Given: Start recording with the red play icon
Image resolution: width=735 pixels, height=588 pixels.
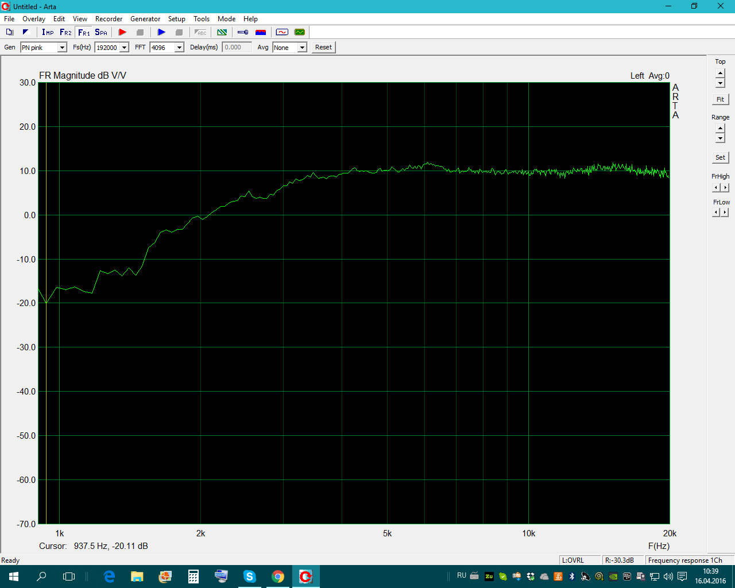Looking at the screenshot, I should 122,32.
